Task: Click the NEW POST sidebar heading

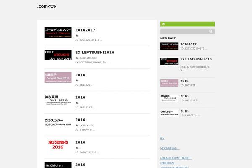Action: point(168,38)
